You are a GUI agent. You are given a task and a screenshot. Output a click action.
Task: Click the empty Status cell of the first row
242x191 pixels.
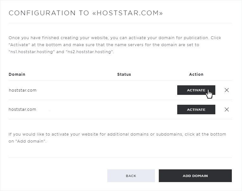[124, 90]
